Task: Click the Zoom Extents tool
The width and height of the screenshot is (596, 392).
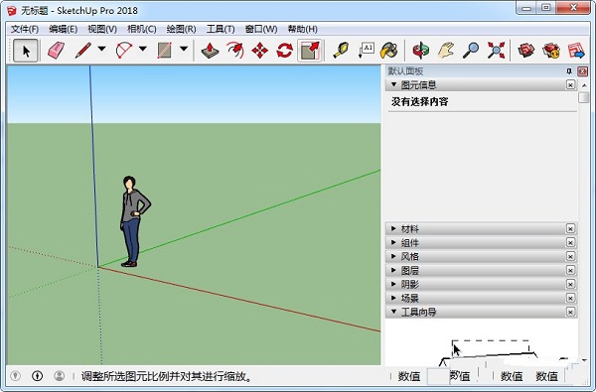Action: [x=496, y=51]
